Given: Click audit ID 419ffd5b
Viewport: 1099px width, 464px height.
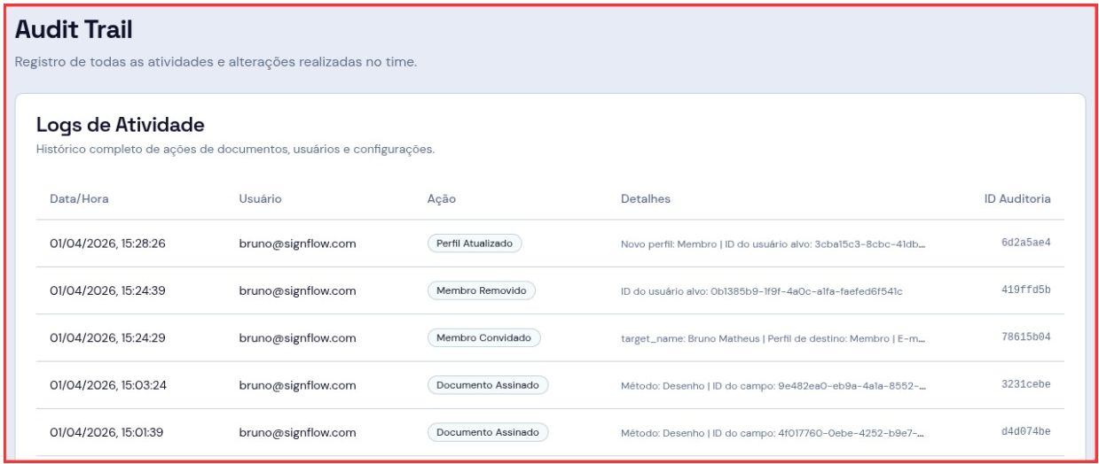Looking at the screenshot, I should click(1025, 290).
